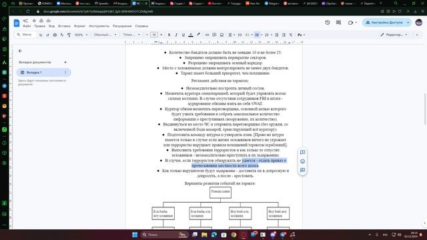Open File Explorer from taskbar

point(204,235)
